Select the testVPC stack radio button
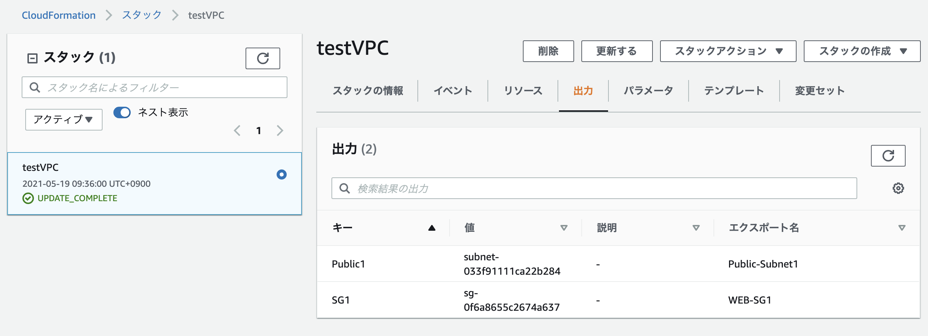Image resolution: width=928 pixels, height=336 pixels. 281,174
